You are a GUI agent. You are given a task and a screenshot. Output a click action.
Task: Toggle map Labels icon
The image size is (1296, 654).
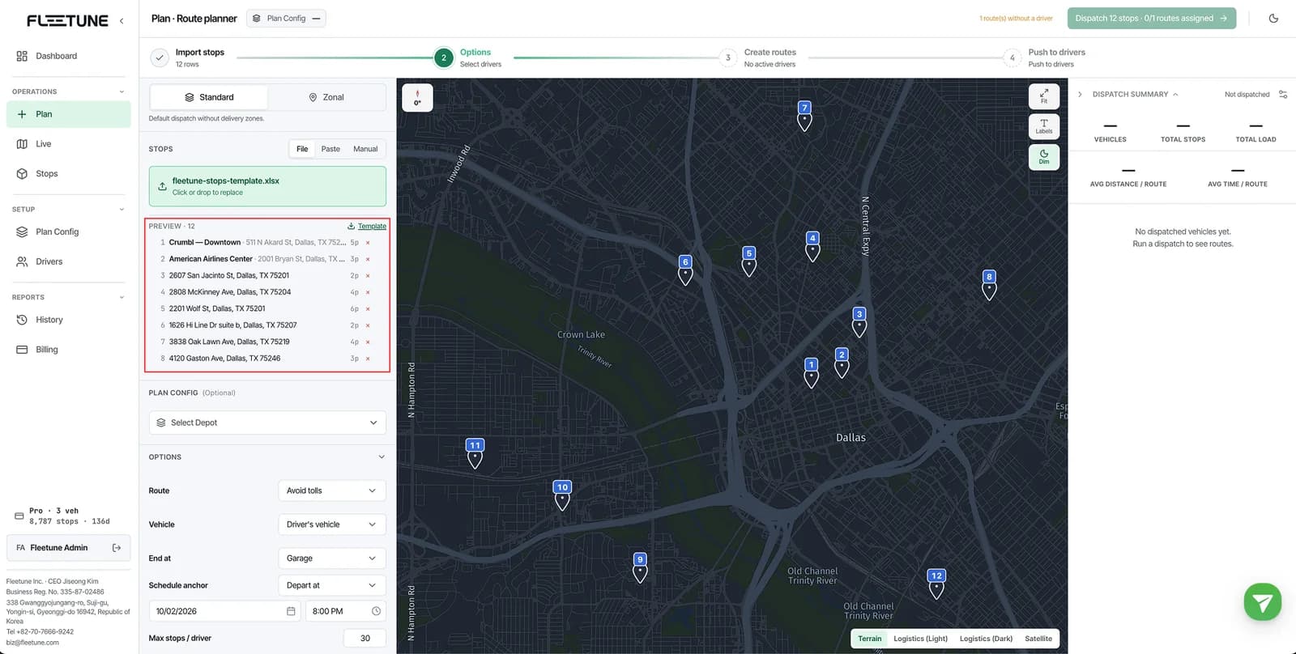click(x=1044, y=126)
